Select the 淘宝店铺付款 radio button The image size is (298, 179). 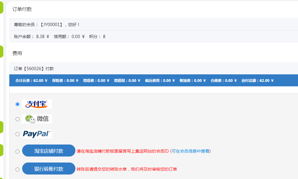17,152
